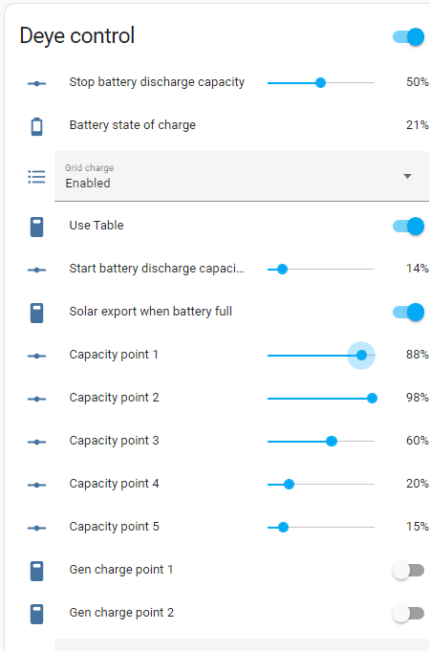Disable the Use Table switch

[x=408, y=227]
